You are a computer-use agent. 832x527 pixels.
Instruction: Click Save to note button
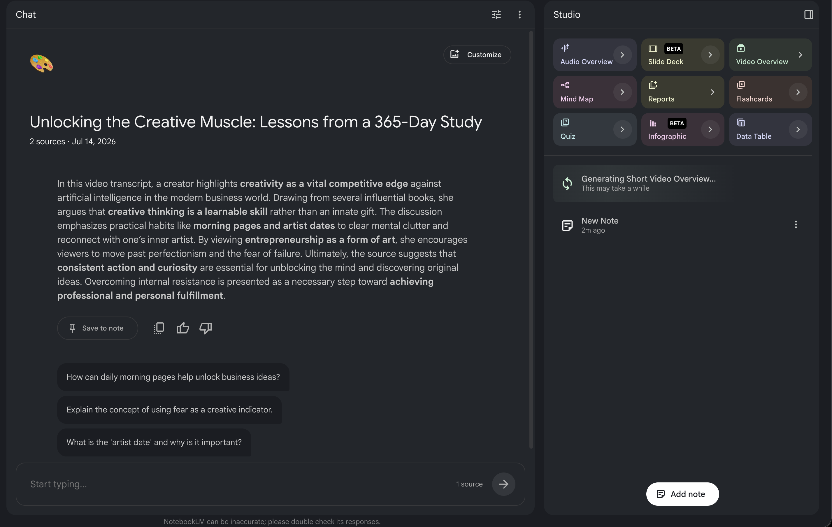point(97,328)
